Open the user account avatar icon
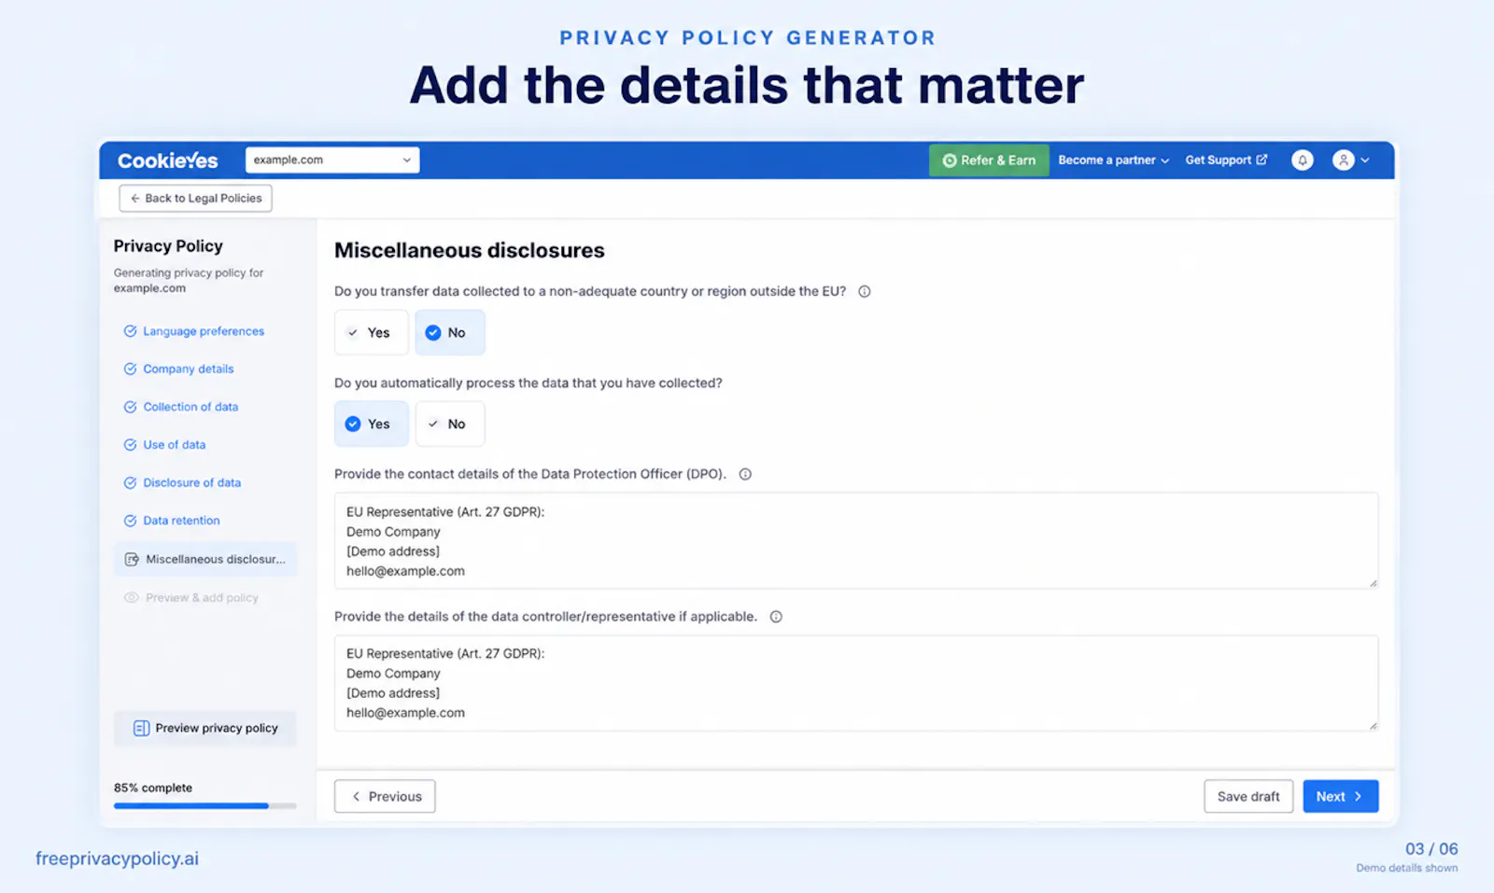 tap(1343, 160)
